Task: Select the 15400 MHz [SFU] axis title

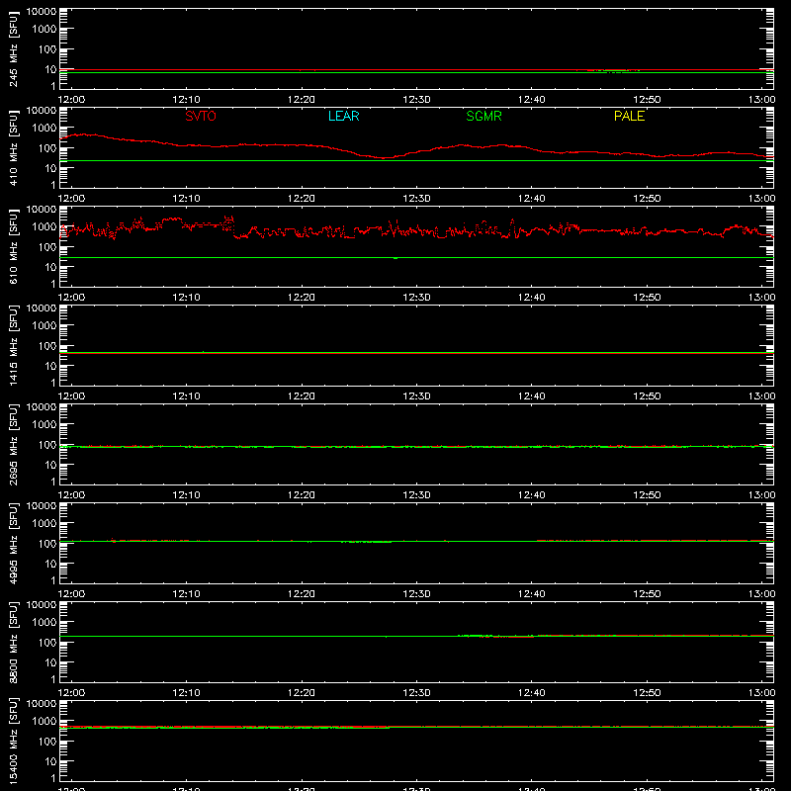Action: click(x=13, y=741)
